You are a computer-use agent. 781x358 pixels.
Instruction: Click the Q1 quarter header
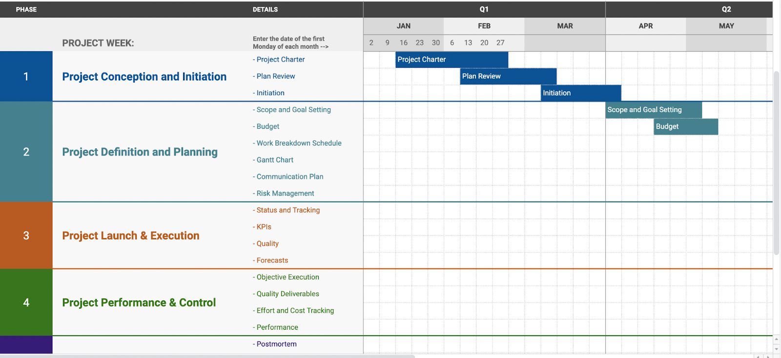484,9
